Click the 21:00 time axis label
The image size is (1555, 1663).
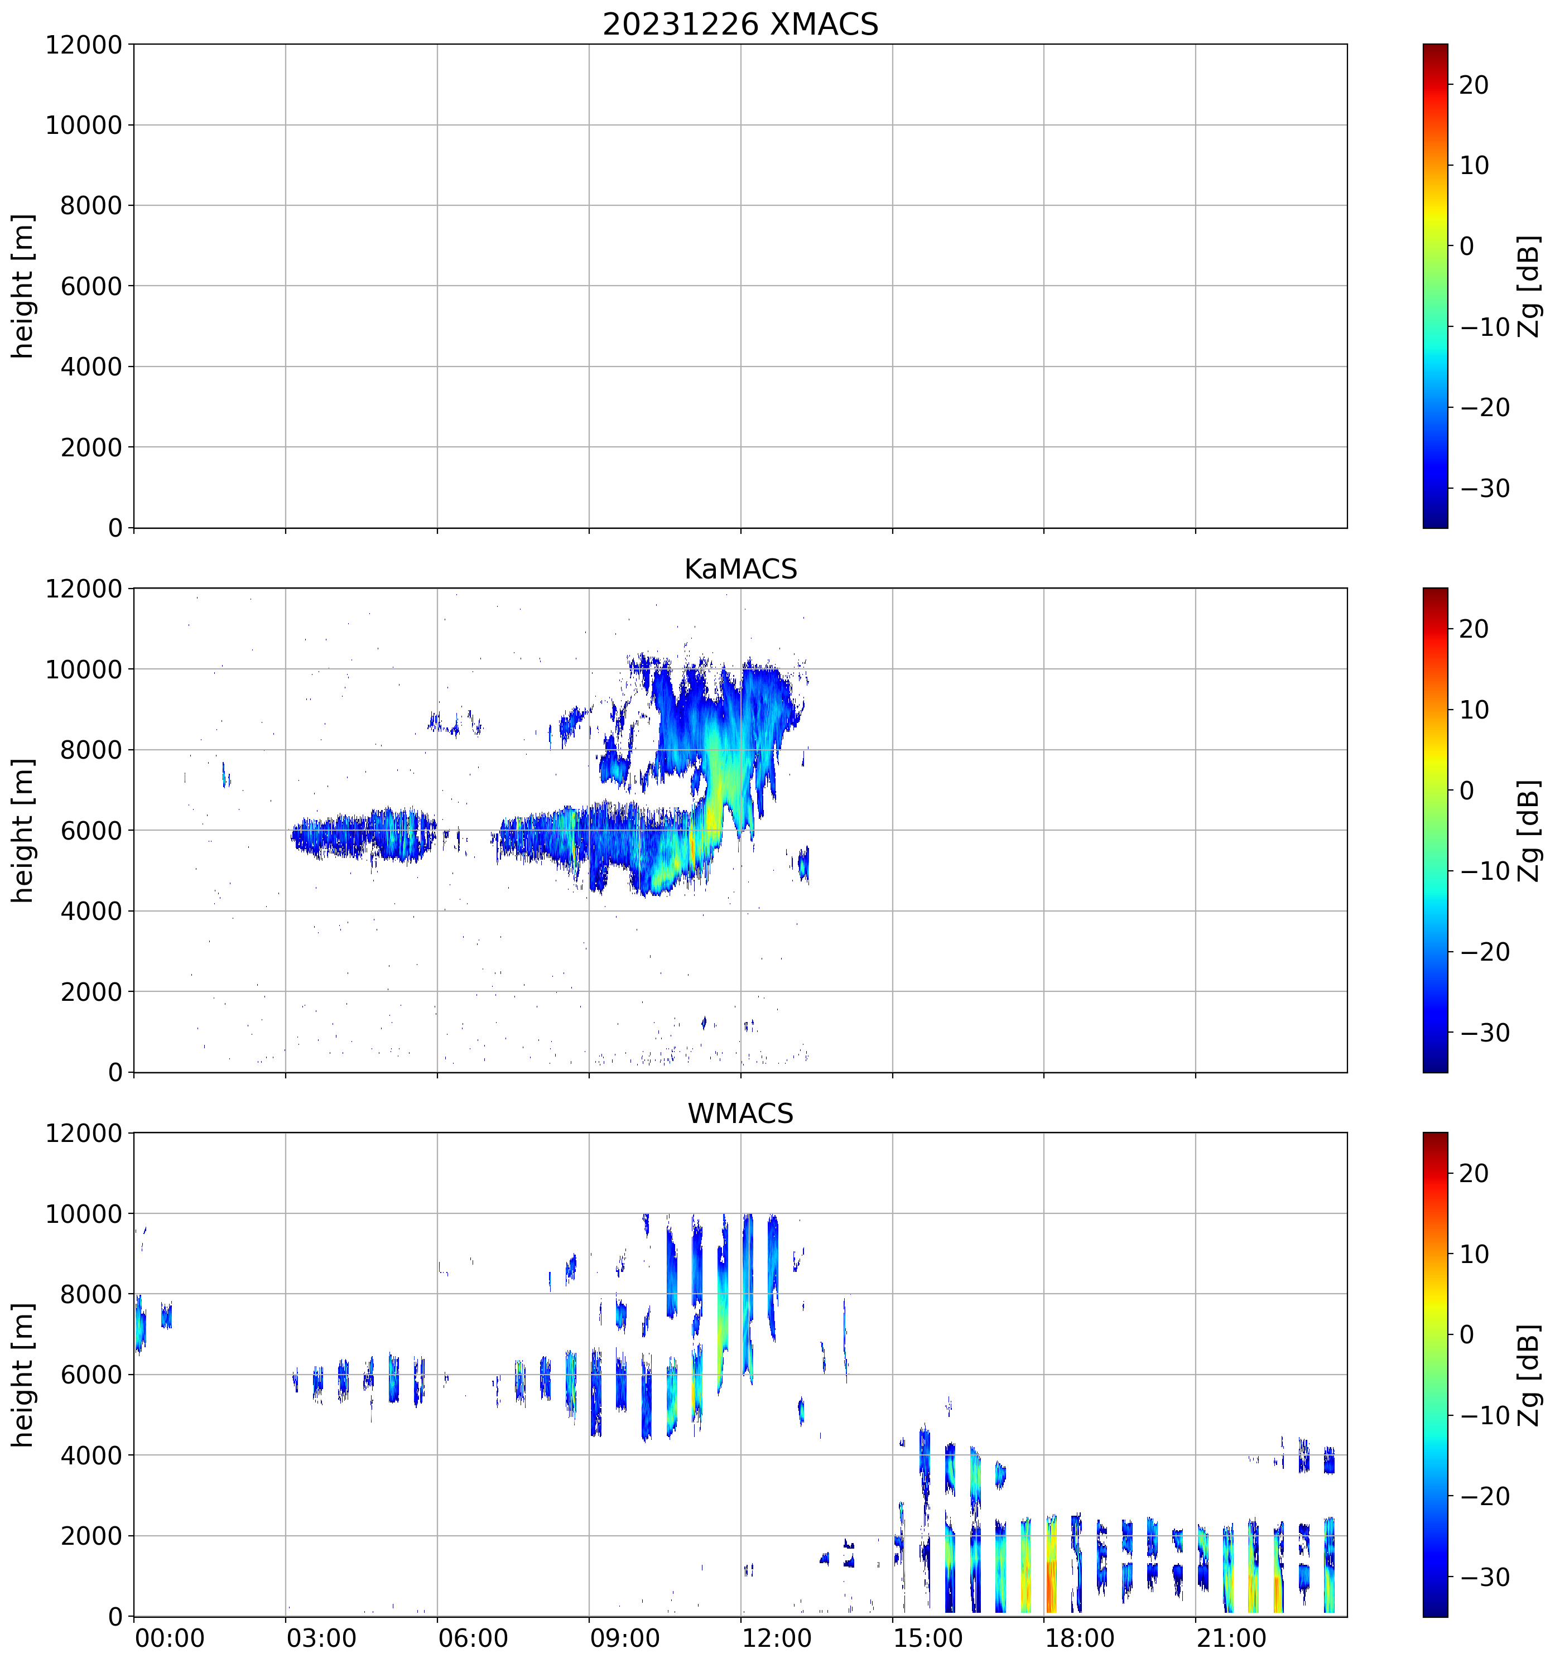click(x=1230, y=1638)
